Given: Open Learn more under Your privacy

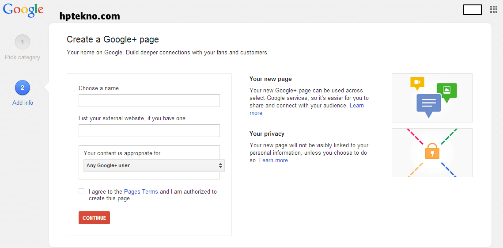Looking at the screenshot, I should click(x=273, y=160).
